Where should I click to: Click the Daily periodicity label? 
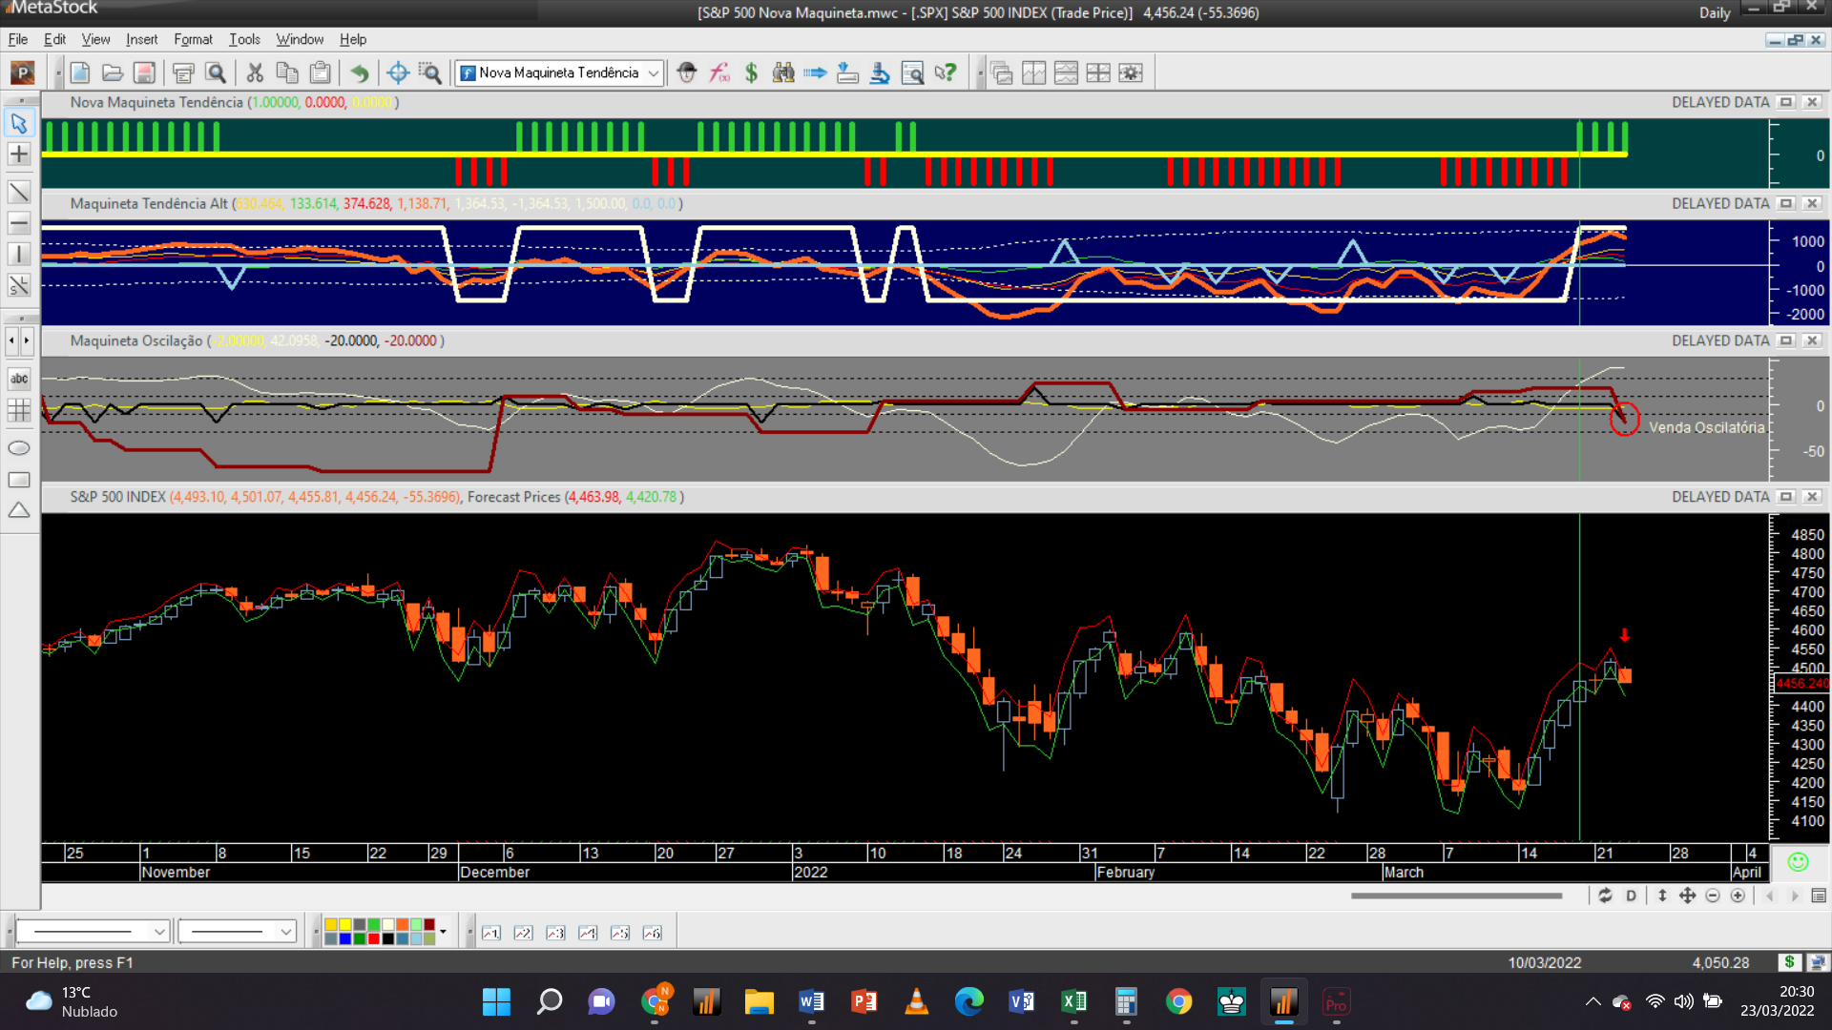[1714, 12]
